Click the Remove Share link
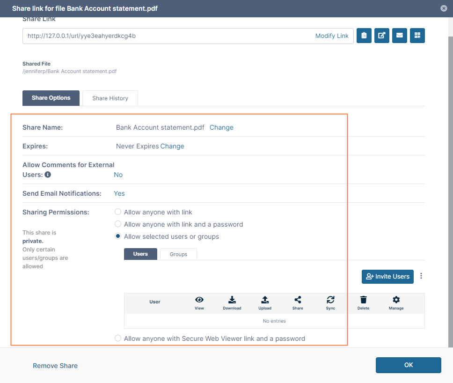 point(55,366)
